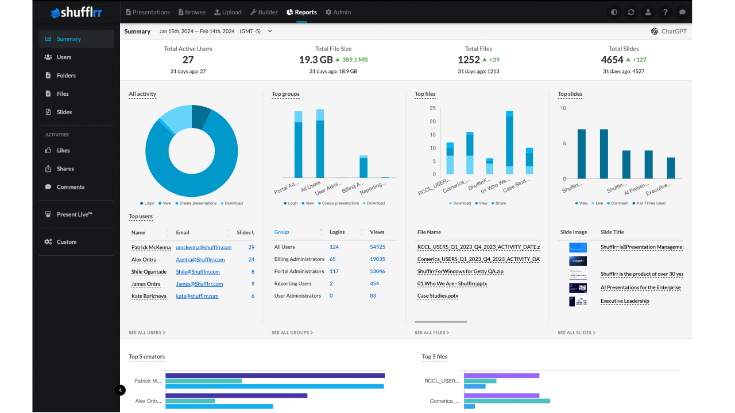Screen dimensions: 735x413
Task: Click See All Groups link
Action: coord(292,333)
